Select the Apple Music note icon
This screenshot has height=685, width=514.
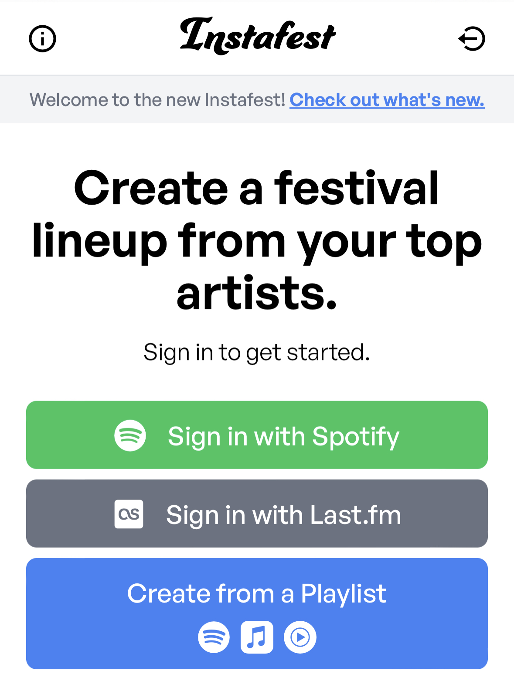(x=257, y=637)
